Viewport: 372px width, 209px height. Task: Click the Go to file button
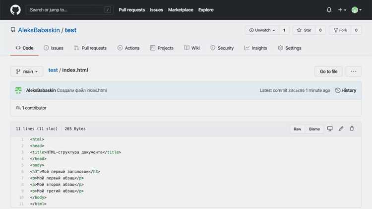click(x=328, y=71)
